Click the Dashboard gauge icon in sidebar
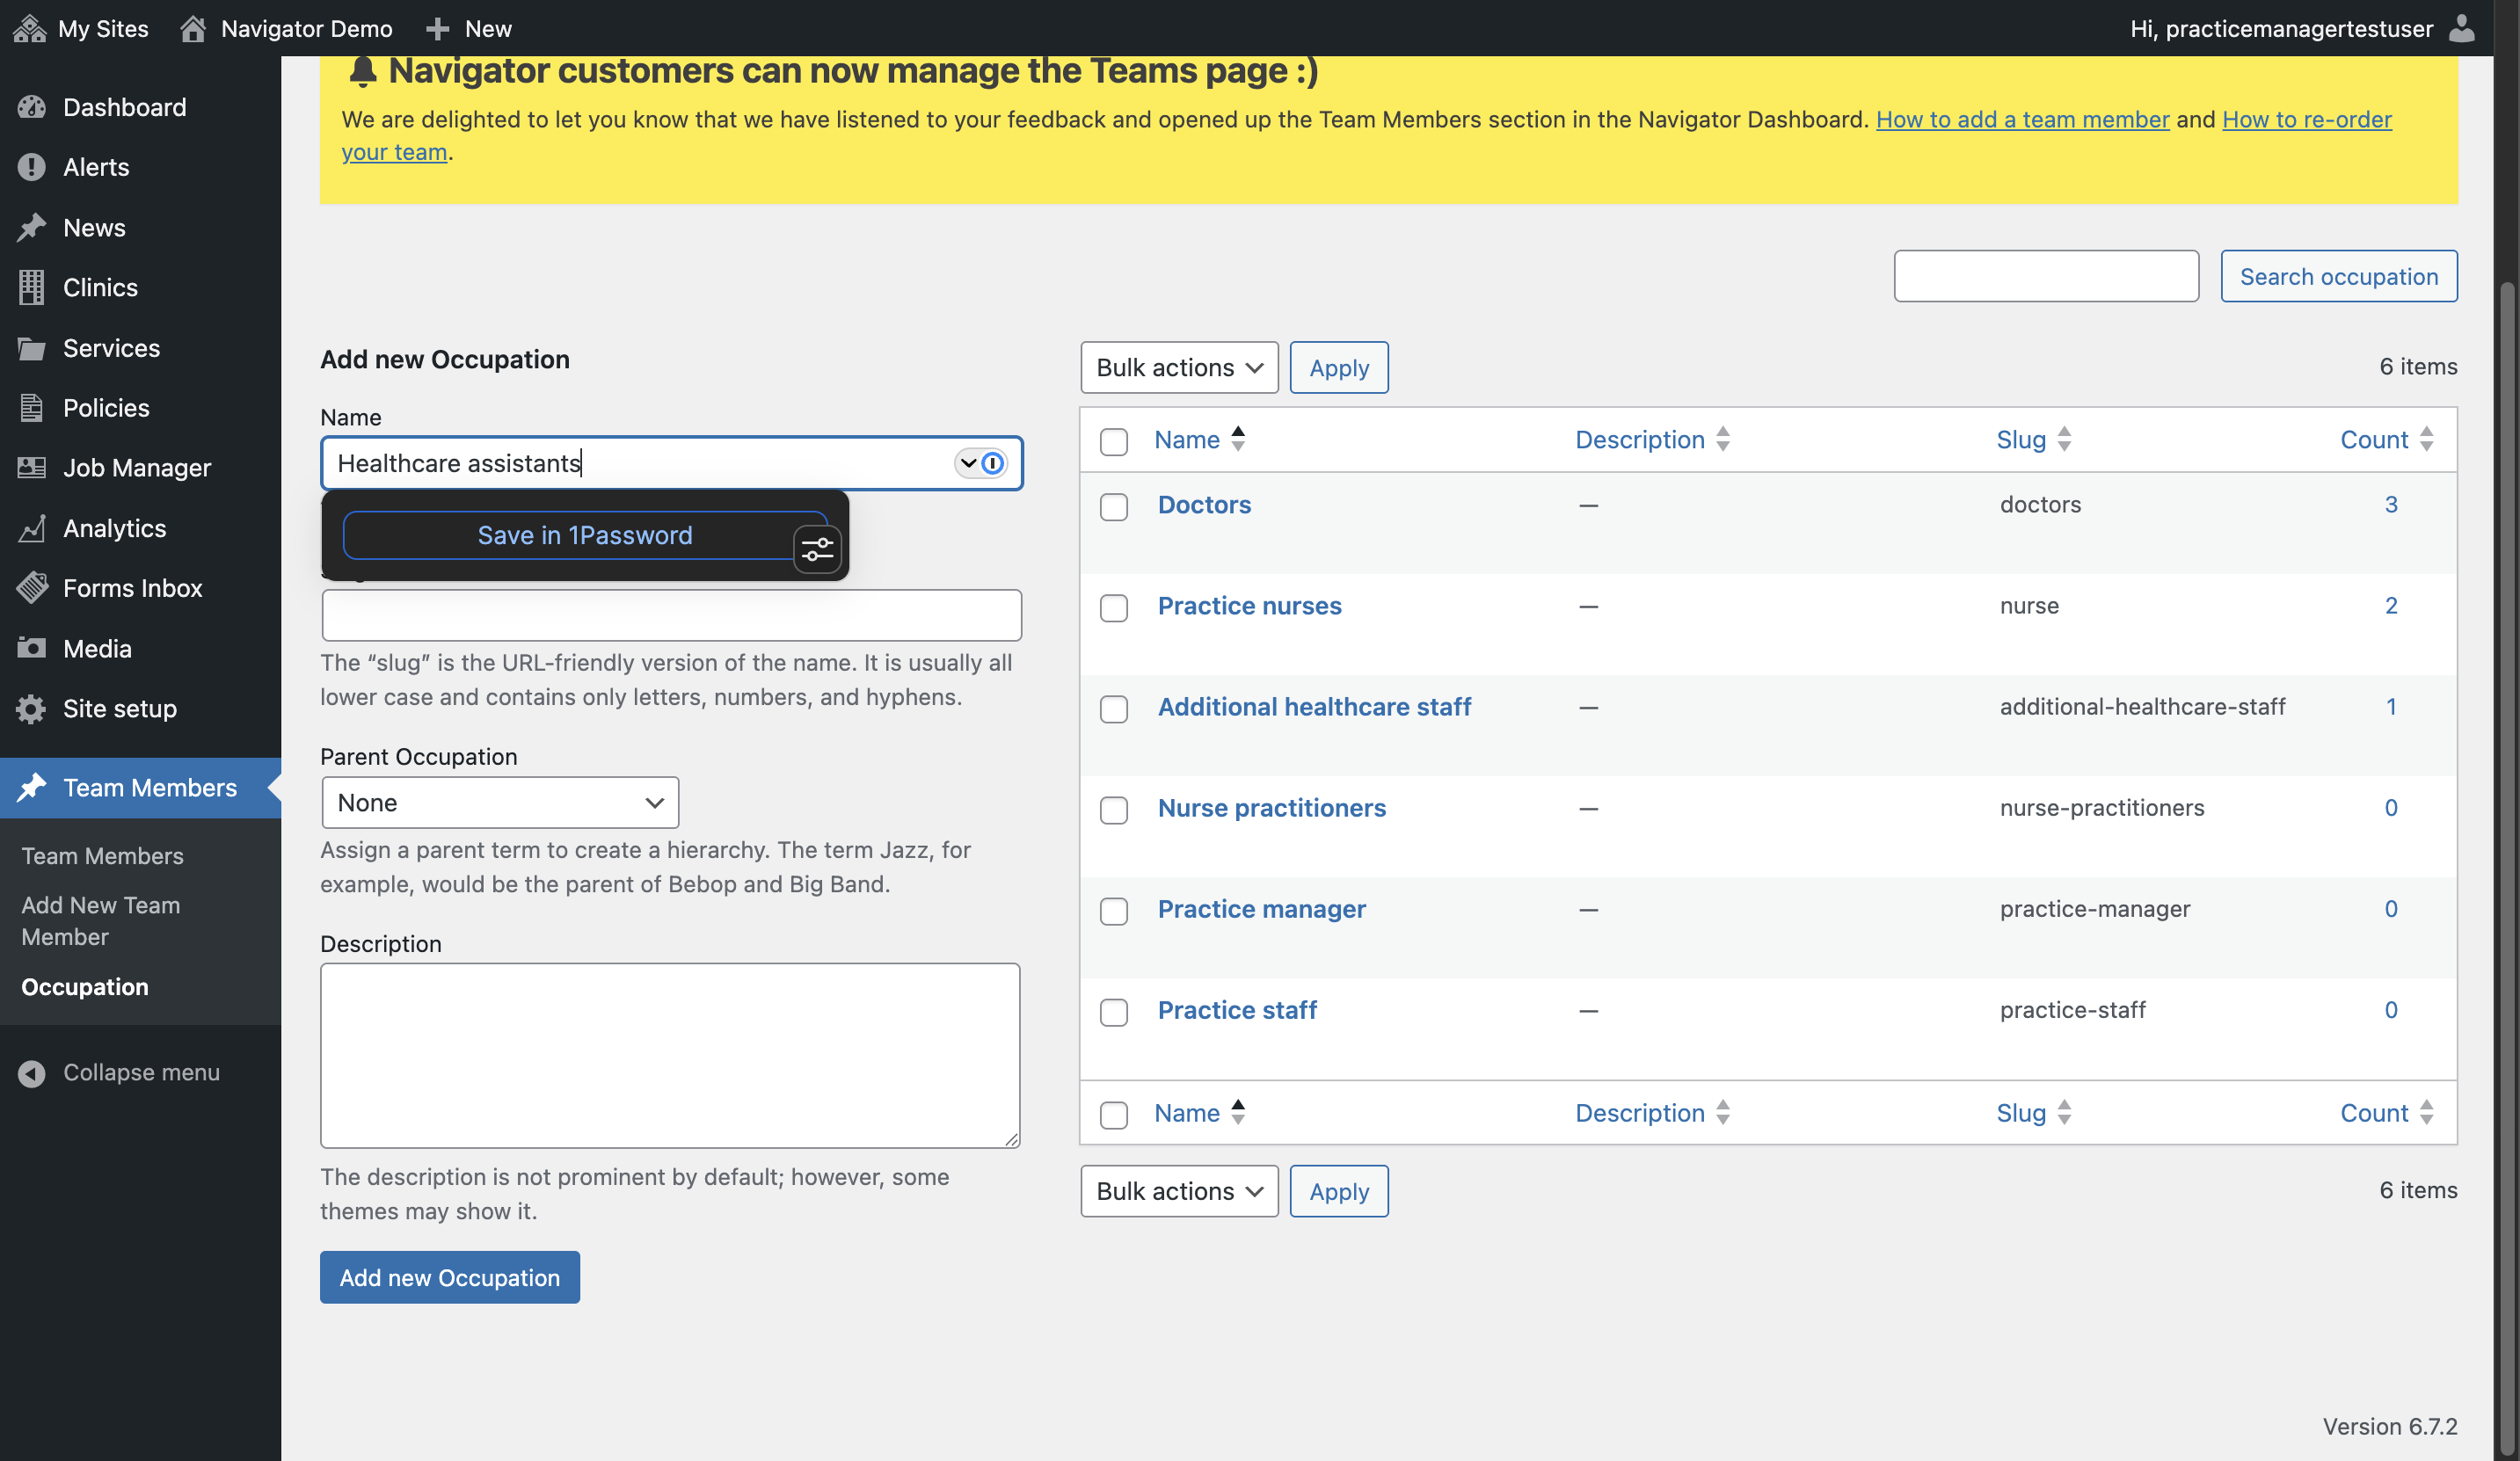This screenshot has height=1461, width=2520. 32,107
